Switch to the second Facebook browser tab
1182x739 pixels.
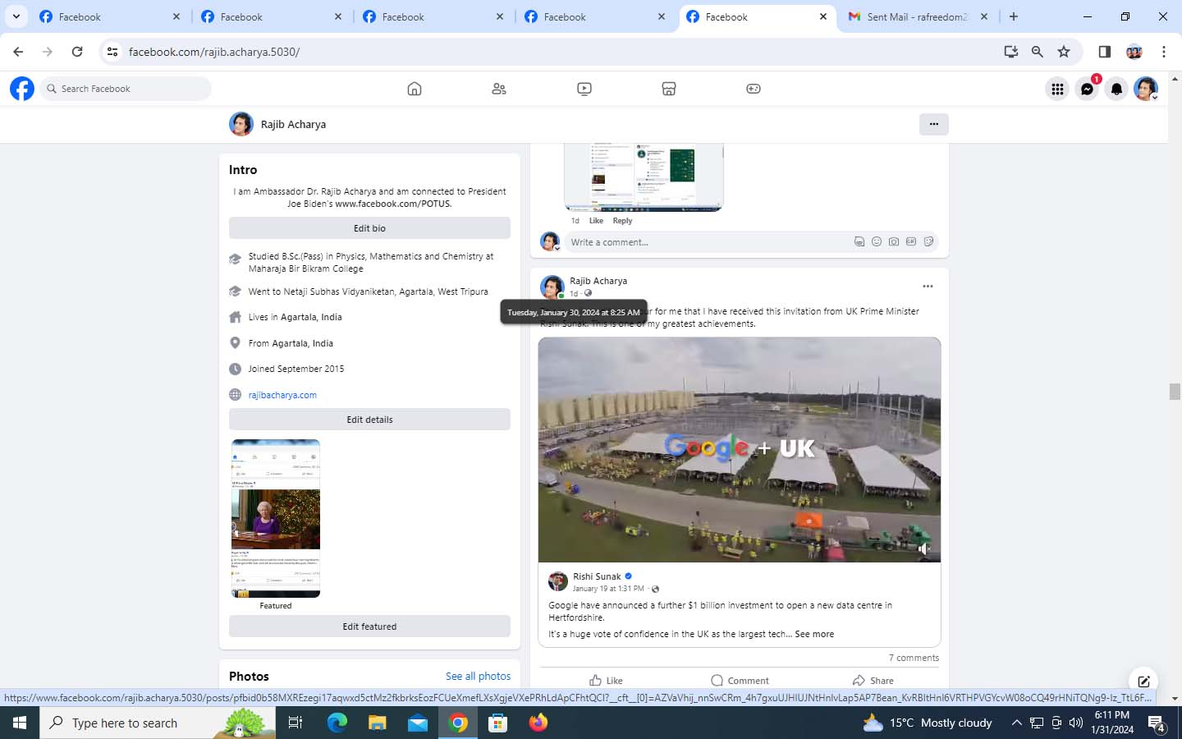point(271,16)
